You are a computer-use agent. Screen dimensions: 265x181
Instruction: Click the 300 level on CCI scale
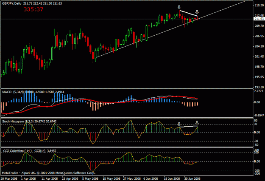point(257,150)
